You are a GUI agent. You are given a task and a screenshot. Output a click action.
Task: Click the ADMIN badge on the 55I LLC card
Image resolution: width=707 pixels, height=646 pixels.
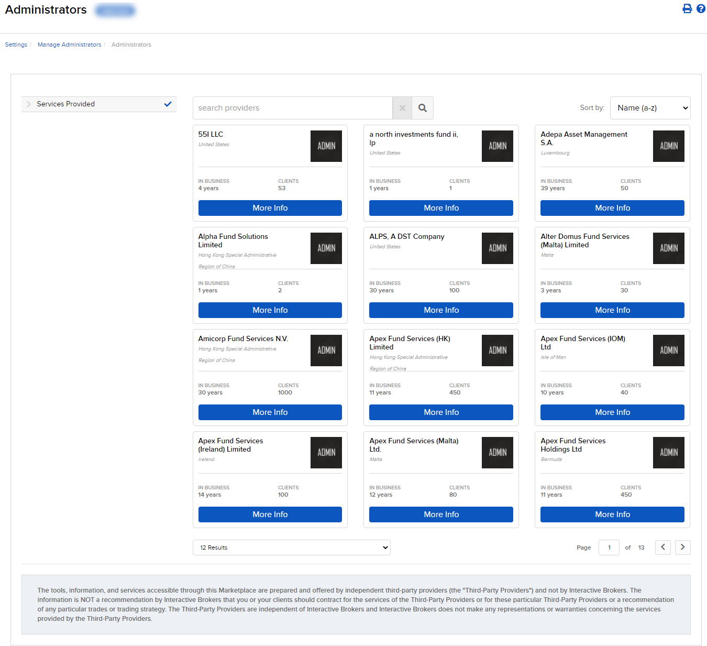point(326,146)
